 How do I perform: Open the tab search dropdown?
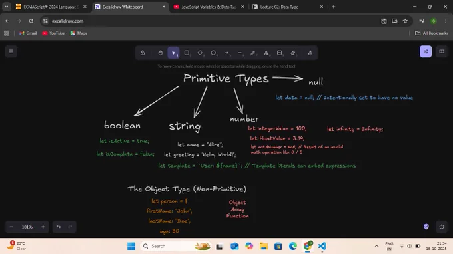pos(7,7)
